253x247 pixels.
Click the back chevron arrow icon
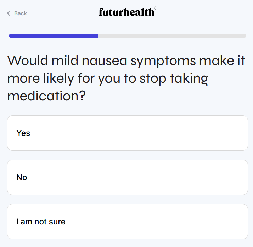(9, 13)
